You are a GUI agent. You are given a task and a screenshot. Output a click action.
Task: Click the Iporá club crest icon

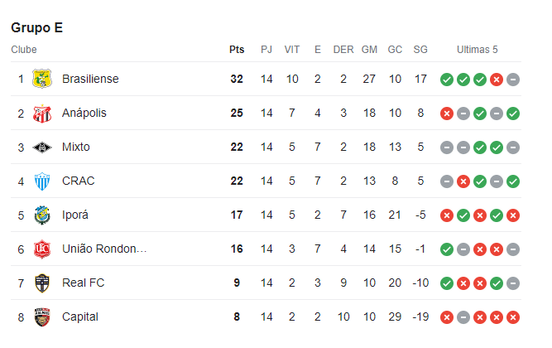(x=42, y=215)
